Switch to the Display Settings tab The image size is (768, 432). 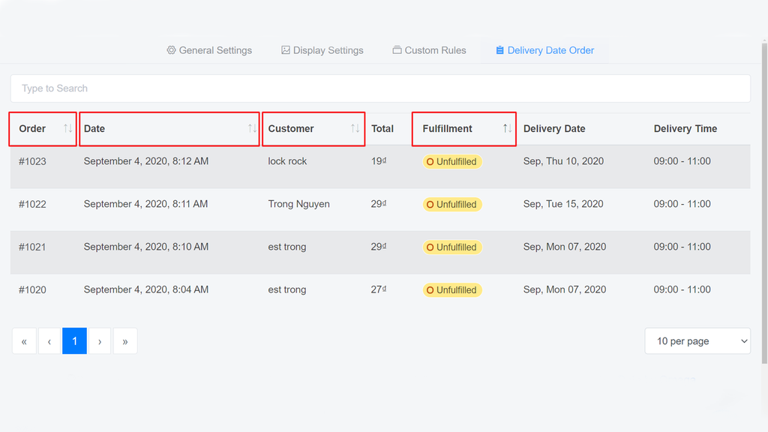coord(322,50)
